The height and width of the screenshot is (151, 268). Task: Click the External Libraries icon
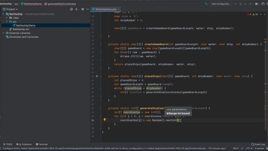point(7,33)
